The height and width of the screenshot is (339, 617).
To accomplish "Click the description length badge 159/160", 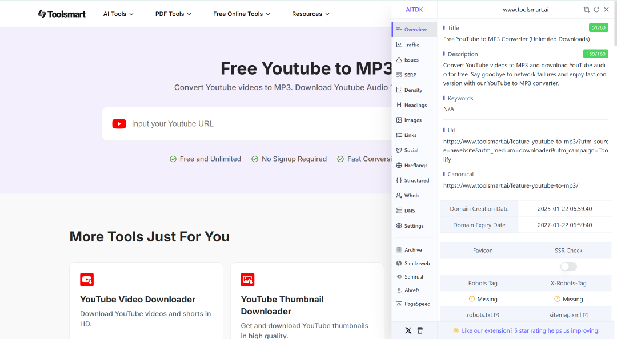I will [596, 54].
